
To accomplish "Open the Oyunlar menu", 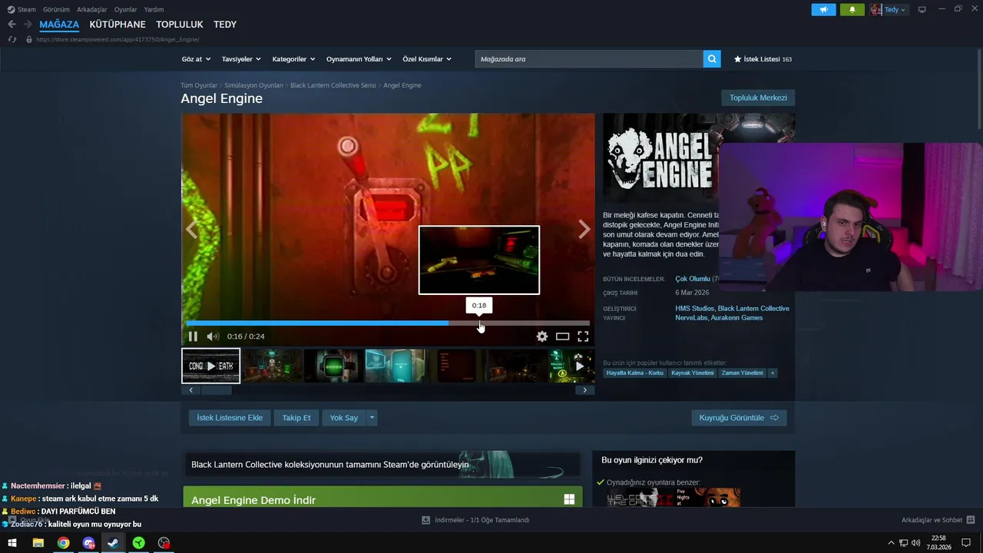I will 125,9.
